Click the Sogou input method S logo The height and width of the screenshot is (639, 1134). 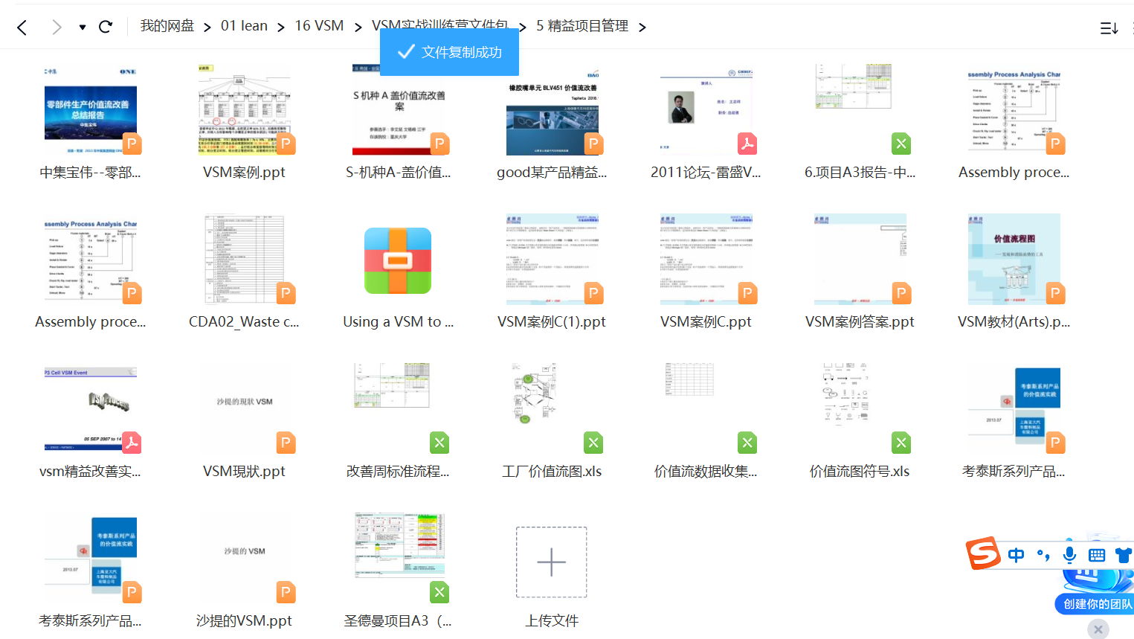coord(983,553)
